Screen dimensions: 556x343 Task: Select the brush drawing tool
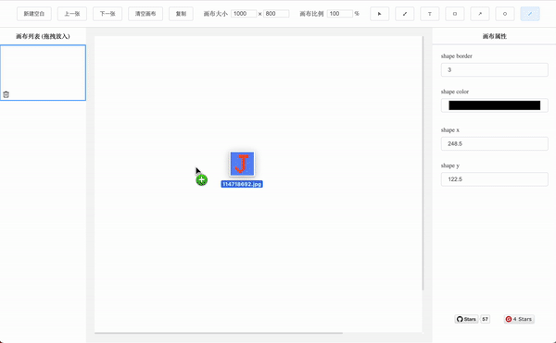405,14
